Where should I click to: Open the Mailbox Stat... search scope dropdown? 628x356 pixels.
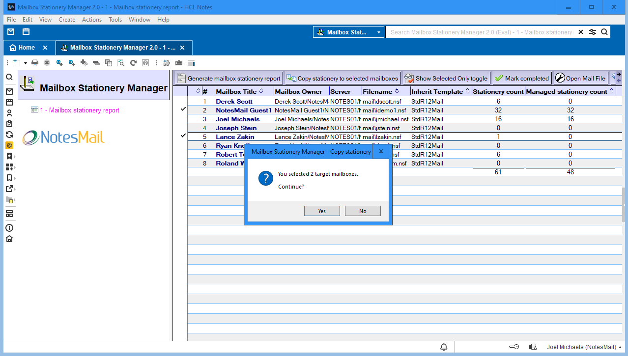(348, 32)
